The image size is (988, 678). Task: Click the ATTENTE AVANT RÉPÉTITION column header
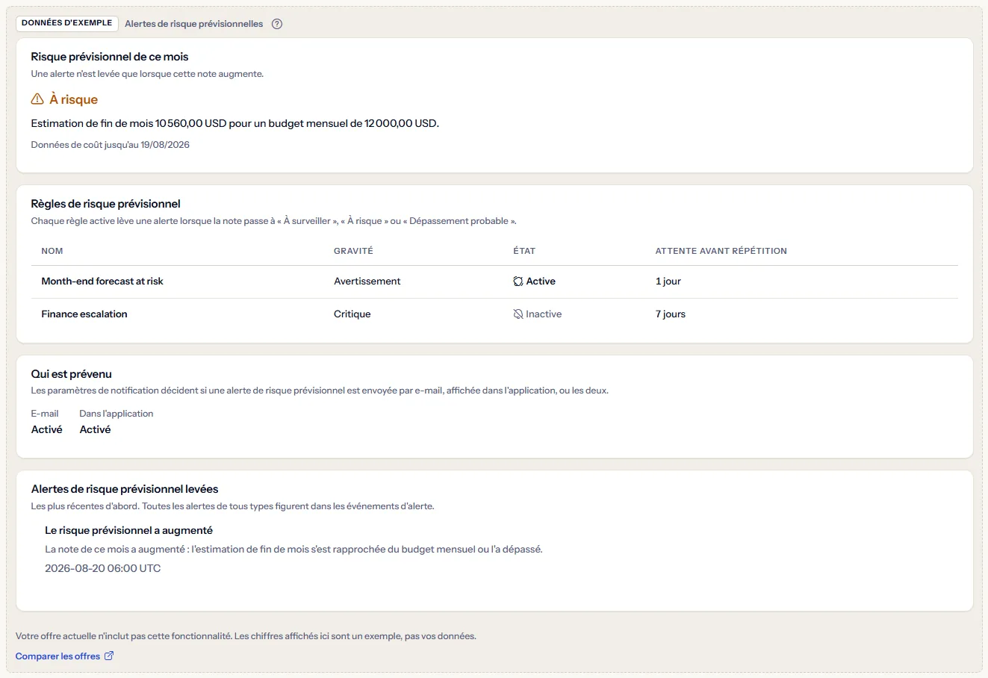(721, 251)
